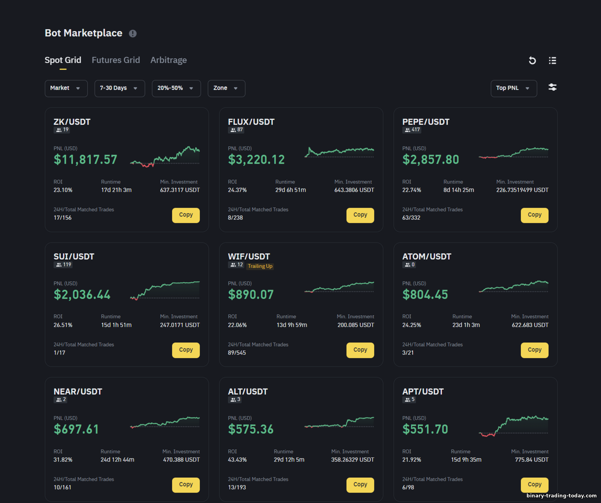This screenshot has width=601, height=503.
Task: Click the ZK/USDT copiers count icon
Action: 59,130
